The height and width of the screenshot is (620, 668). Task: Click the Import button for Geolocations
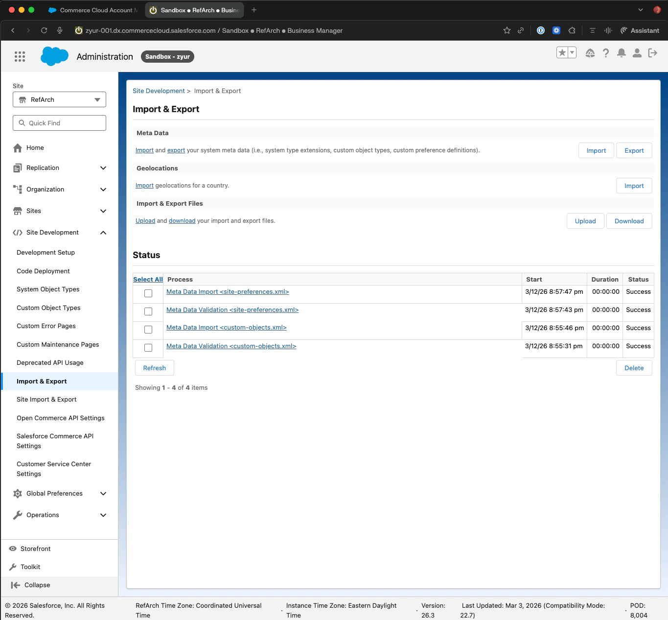(x=634, y=186)
